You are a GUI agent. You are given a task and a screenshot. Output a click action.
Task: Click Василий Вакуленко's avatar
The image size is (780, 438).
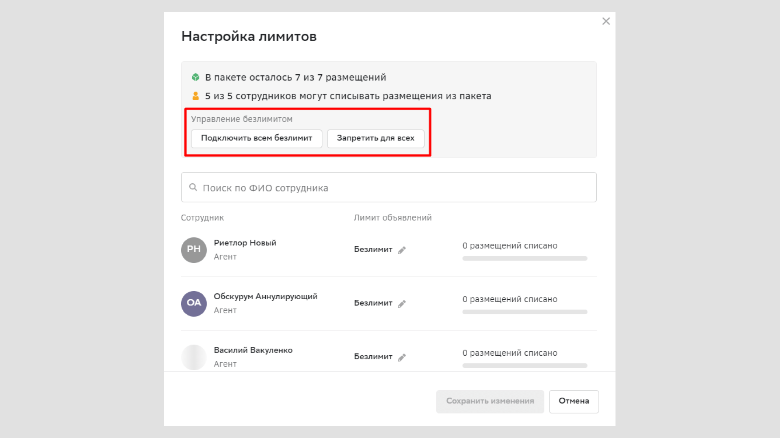click(194, 357)
